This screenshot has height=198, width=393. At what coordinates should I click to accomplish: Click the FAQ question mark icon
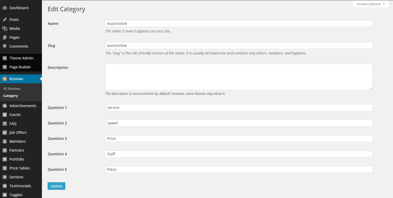(5, 124)
